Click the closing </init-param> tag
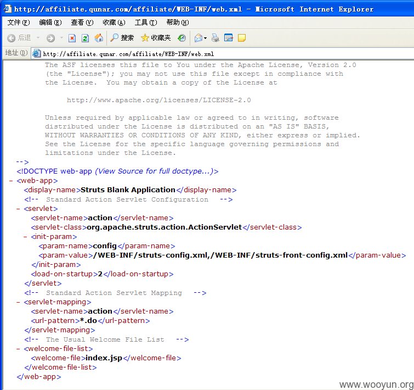414x390 pixels. [x=56, y=265]
